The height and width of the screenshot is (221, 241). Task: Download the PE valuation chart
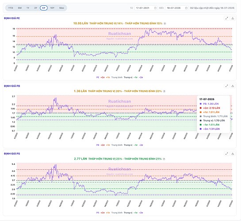(233, 18)
